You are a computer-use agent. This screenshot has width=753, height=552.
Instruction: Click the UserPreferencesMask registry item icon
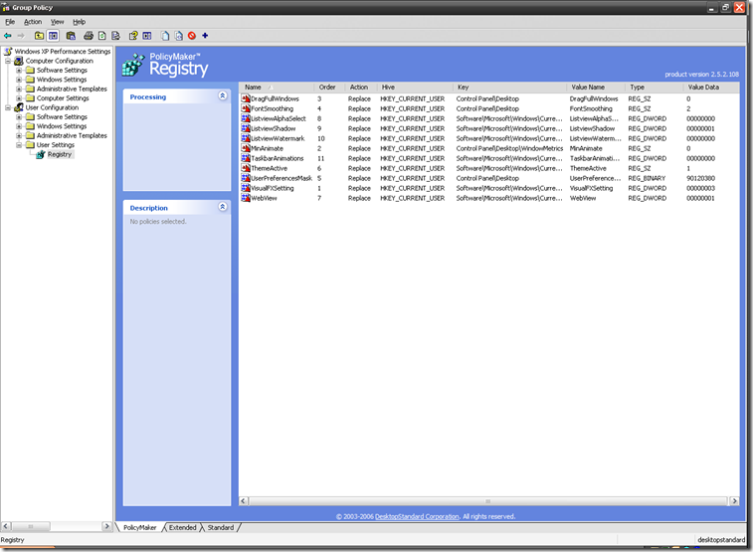coord(246,178)
